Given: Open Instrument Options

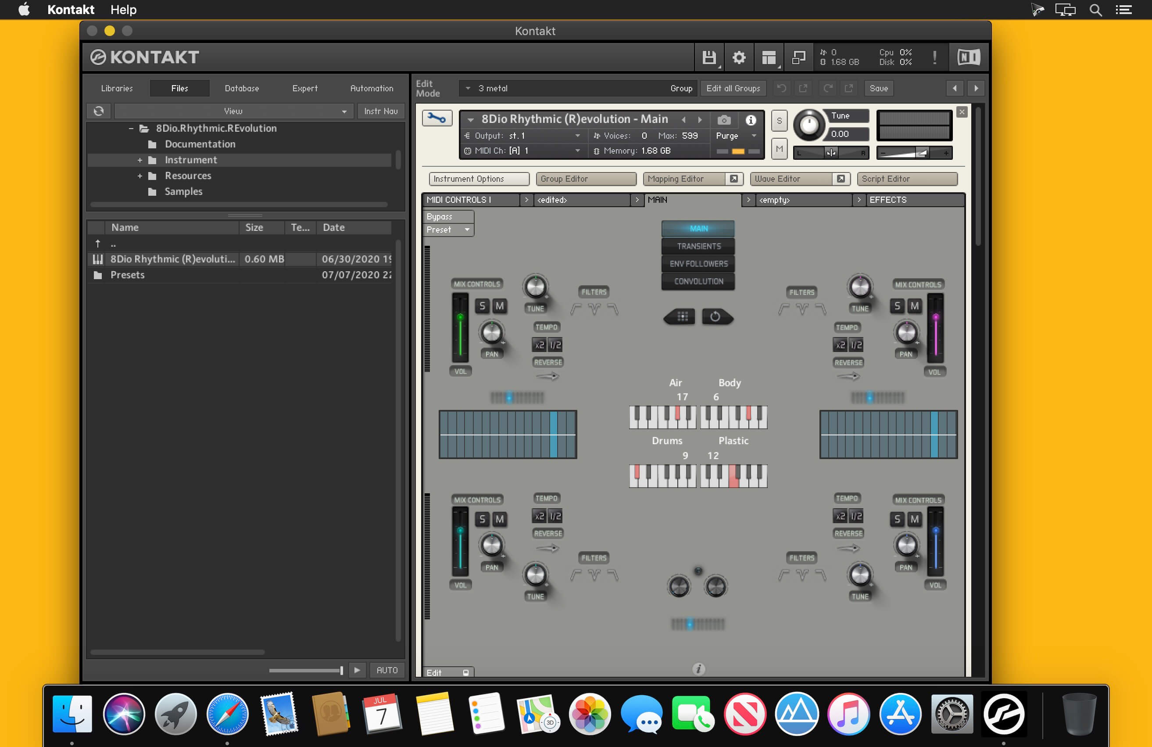Looking at the screenshot, I should (x=479, y=179).
